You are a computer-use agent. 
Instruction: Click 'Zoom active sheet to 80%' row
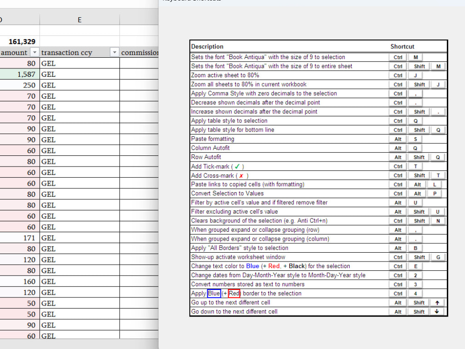click(319, 75)
